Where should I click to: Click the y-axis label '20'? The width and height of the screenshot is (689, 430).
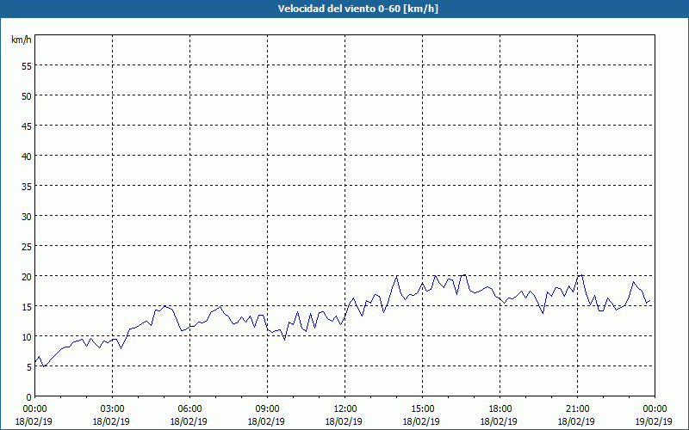[27, 276]
